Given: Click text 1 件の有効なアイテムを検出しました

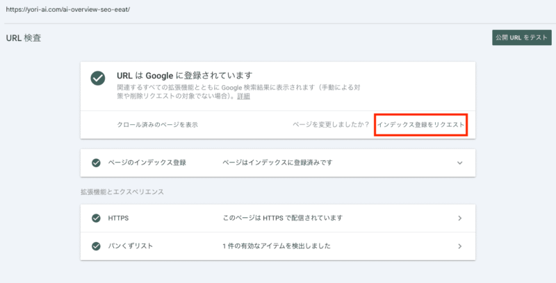Looking at the screenshot, I should click(277, 246).
